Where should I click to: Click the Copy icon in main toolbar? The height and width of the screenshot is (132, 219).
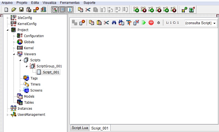coord(81,10)
